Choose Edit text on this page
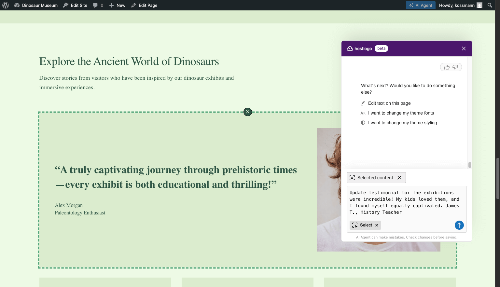500x287 pixels. pyautogui.click(x=389, y=103)
